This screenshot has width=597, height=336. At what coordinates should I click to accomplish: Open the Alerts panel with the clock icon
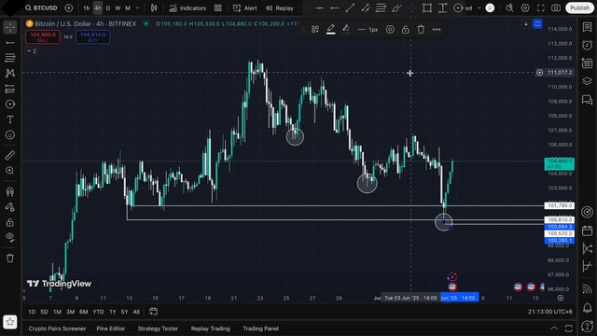point(587,45)
